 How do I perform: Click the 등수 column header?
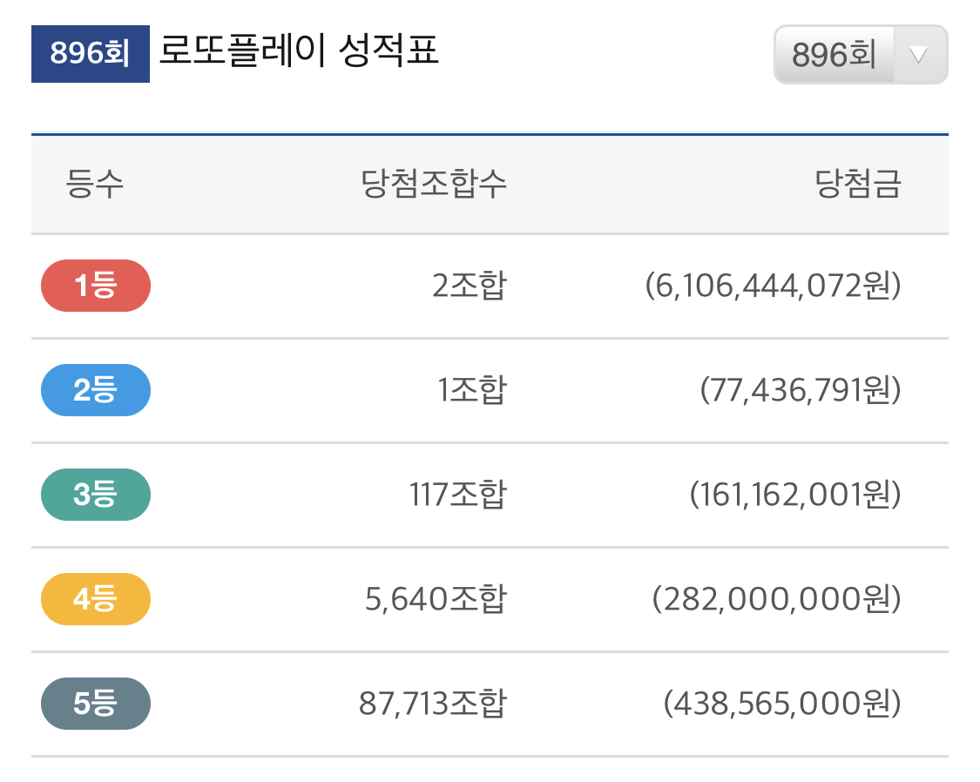[95, 185]
